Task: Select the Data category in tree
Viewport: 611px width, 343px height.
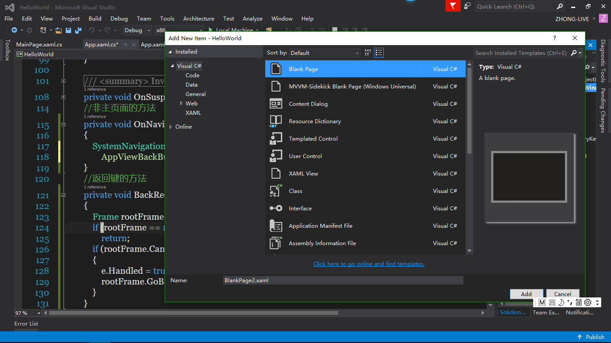Action: (x=191, y=84)
